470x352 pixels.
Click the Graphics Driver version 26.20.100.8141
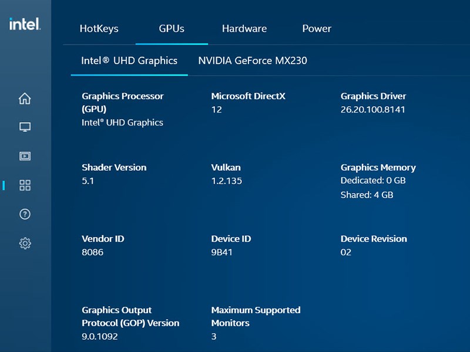[x=372, y=109]
